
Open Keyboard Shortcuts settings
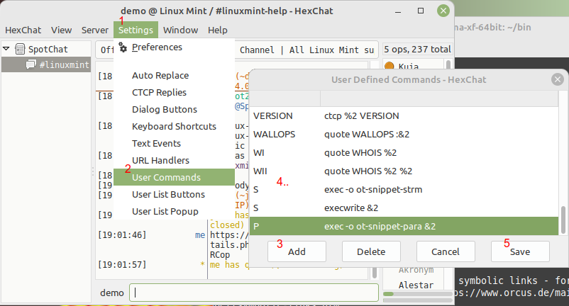click(174, 126)
